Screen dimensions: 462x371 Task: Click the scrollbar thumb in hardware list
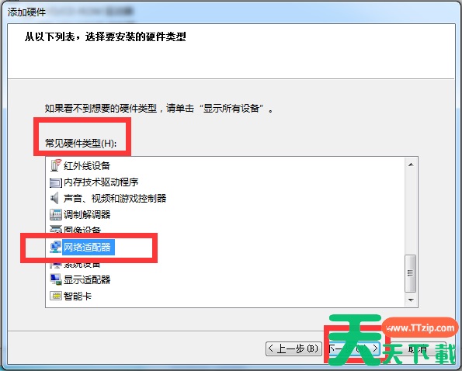pyautogui.click(x=411, y=273)
